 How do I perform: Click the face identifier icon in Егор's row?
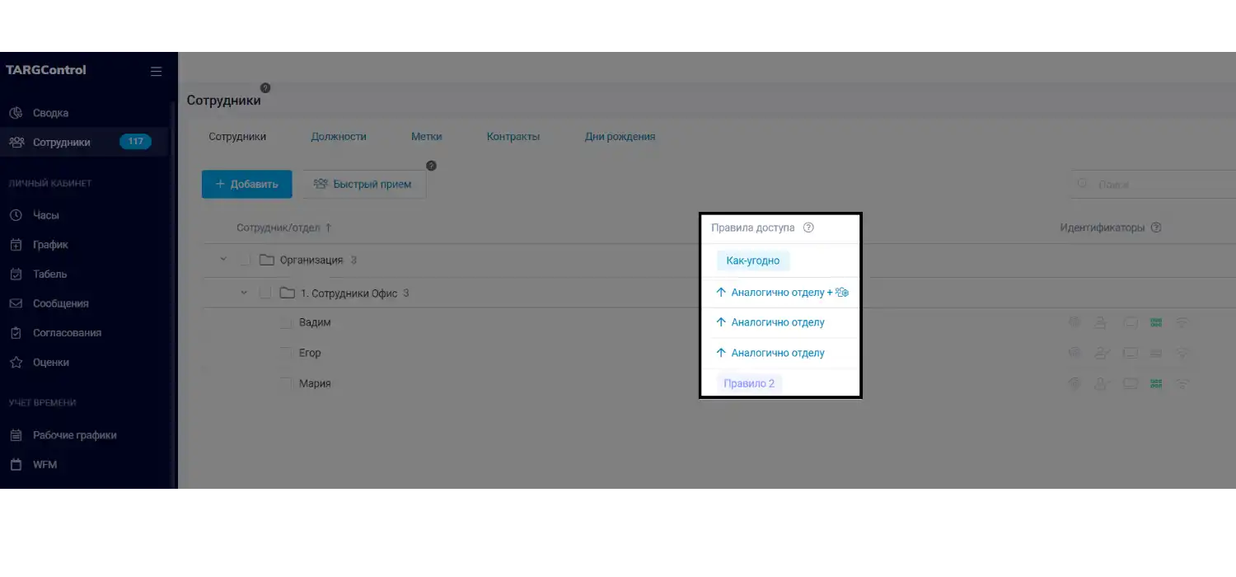1102,353
